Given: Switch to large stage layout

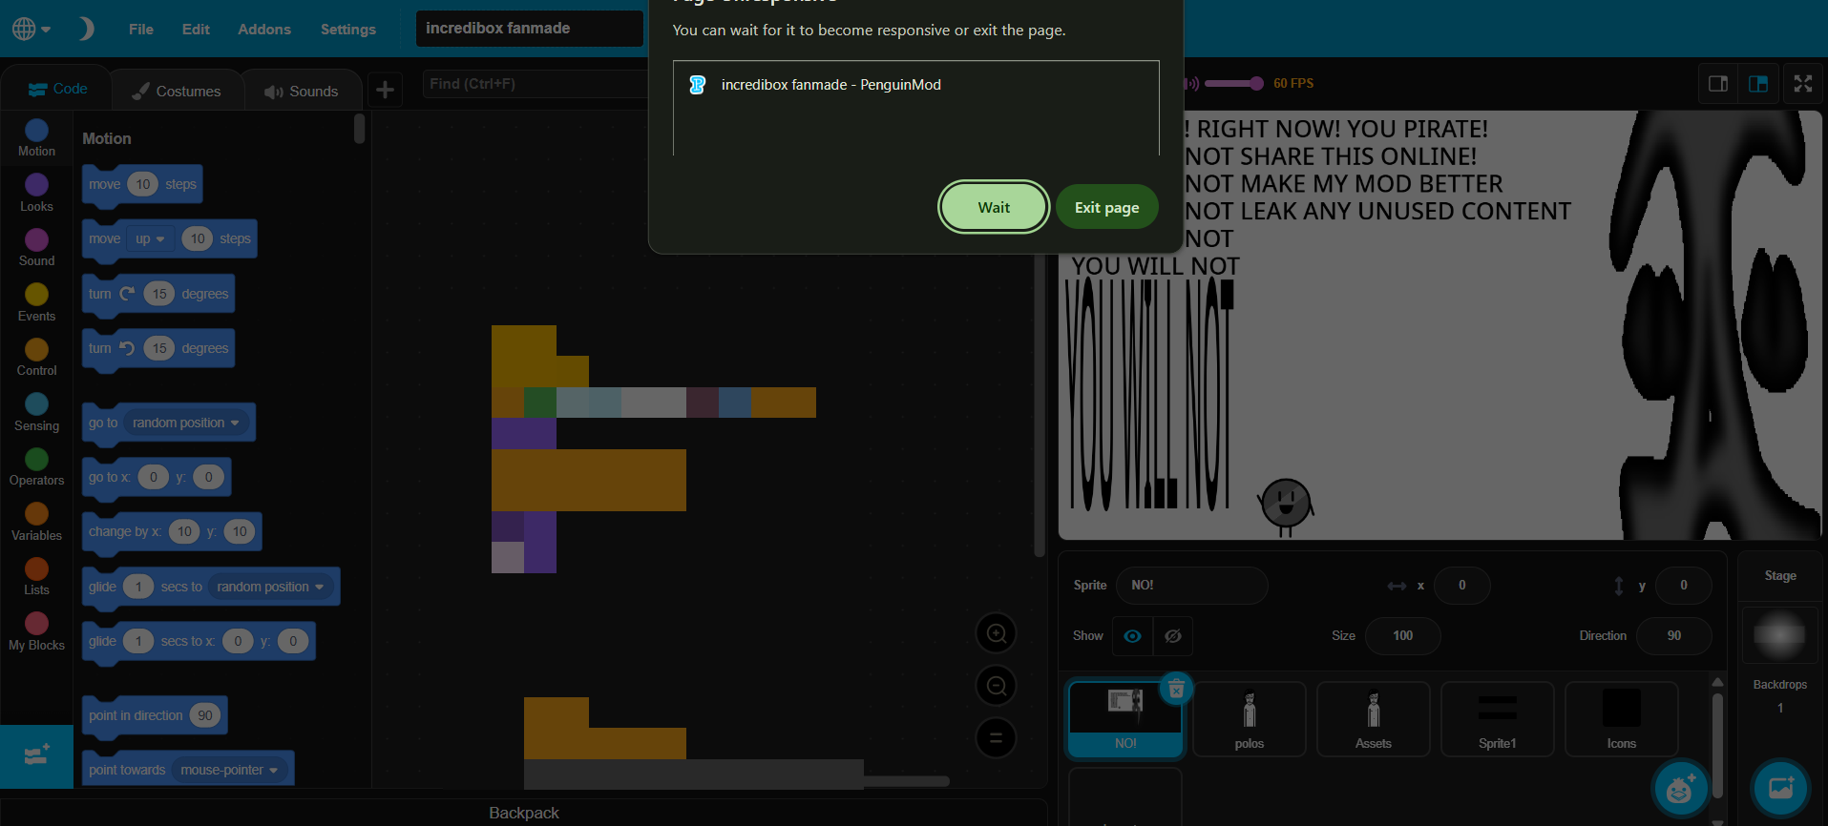Looking at the screenshot, I should [1758, 84].
